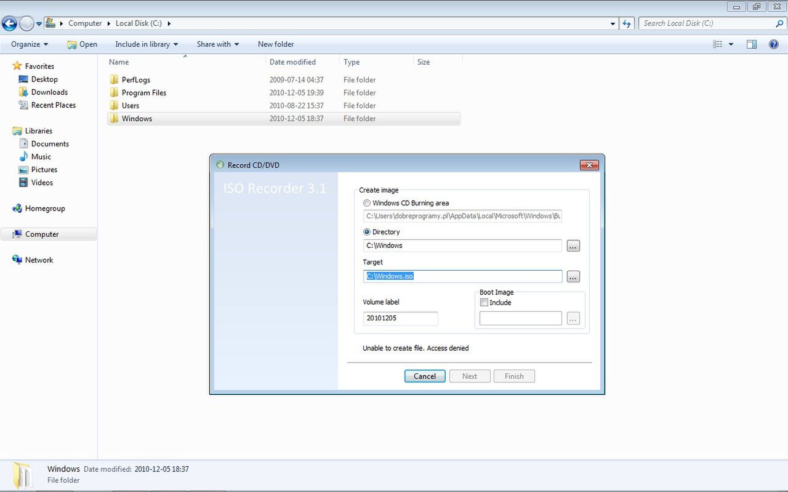Browse for Target file with ... button
The width and height of the screenshot is (788, 492).
pyautogui.click(x=573, y=277)
